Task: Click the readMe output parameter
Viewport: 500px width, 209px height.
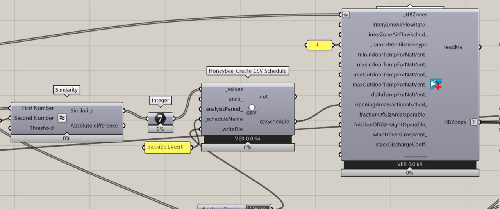Action: (x=453, y=47)
